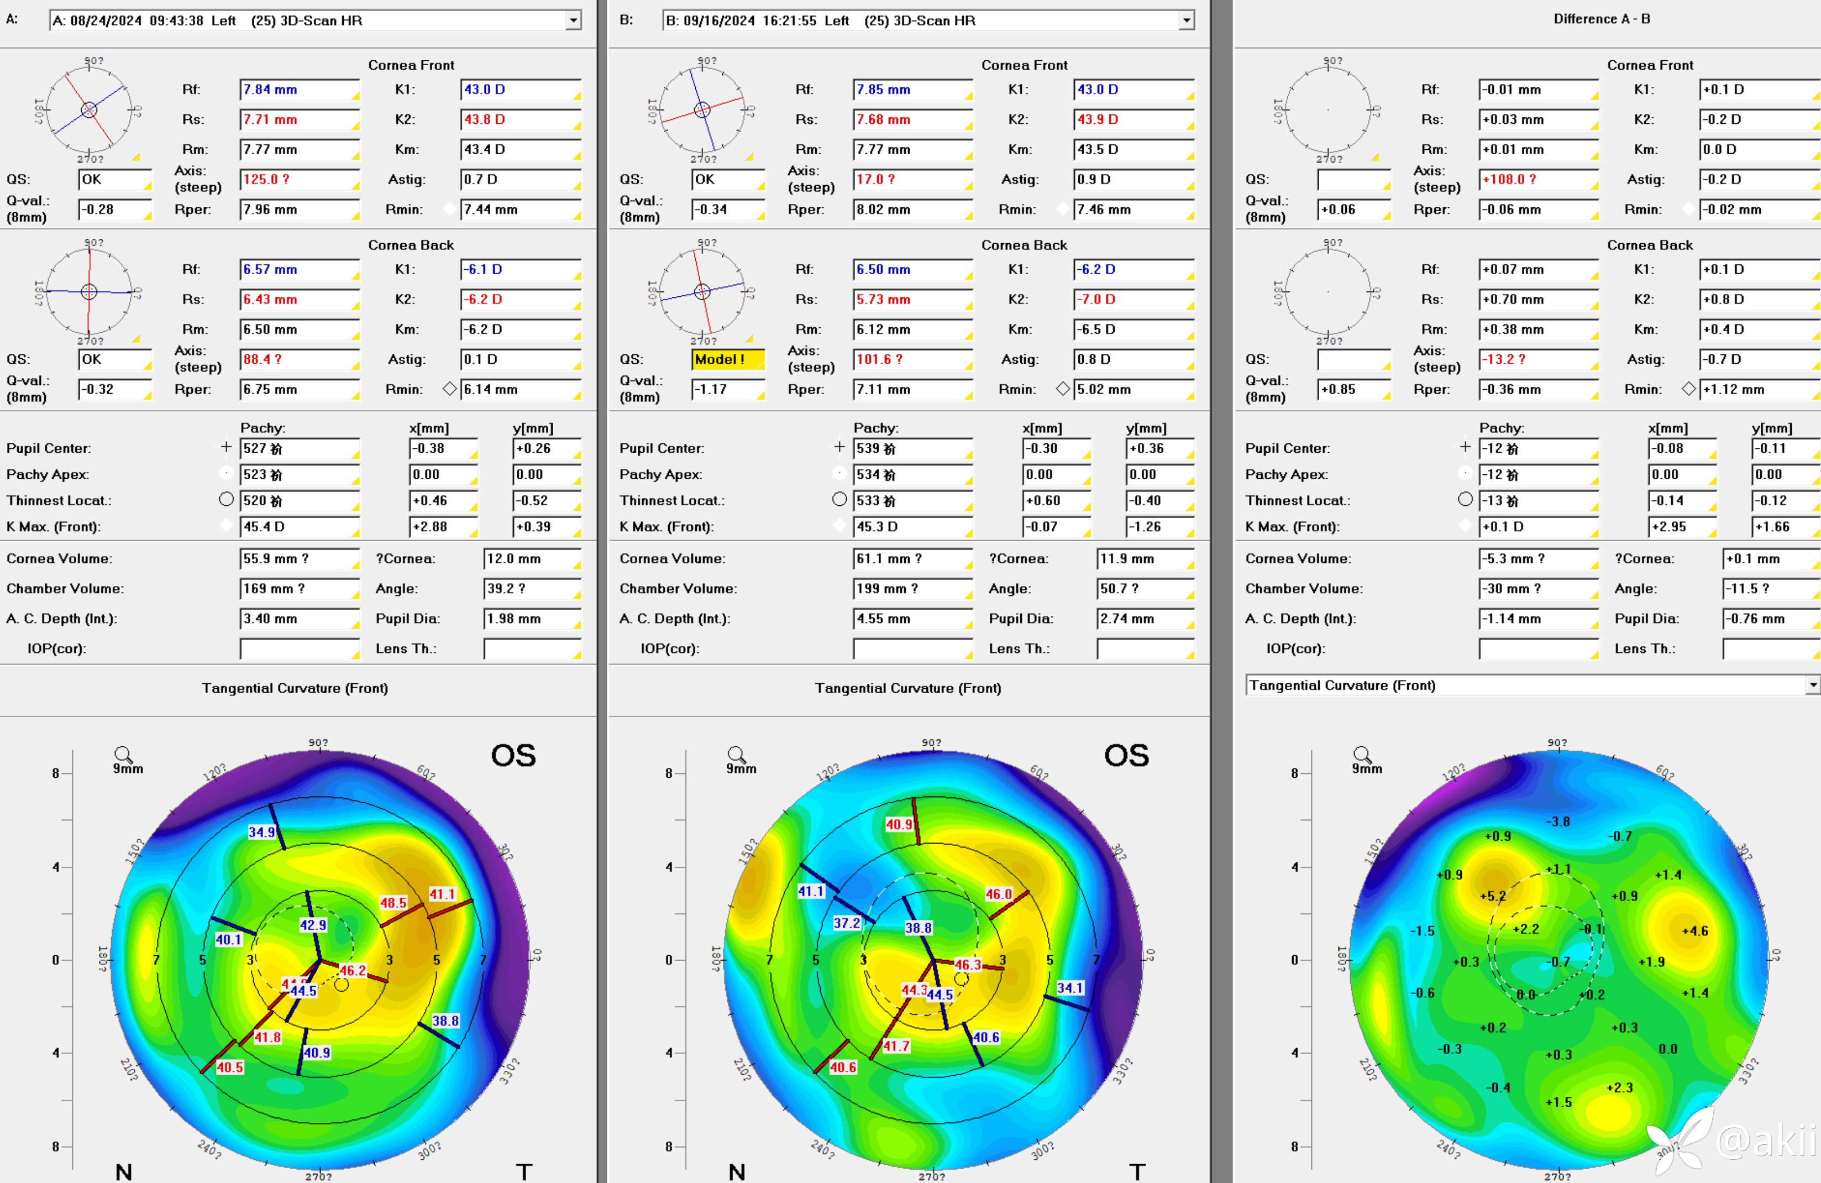Viewport: 1821px width, 1183px height.
Task: Click the Pupil Center cross icon in exam A
Action: (225, 447)
